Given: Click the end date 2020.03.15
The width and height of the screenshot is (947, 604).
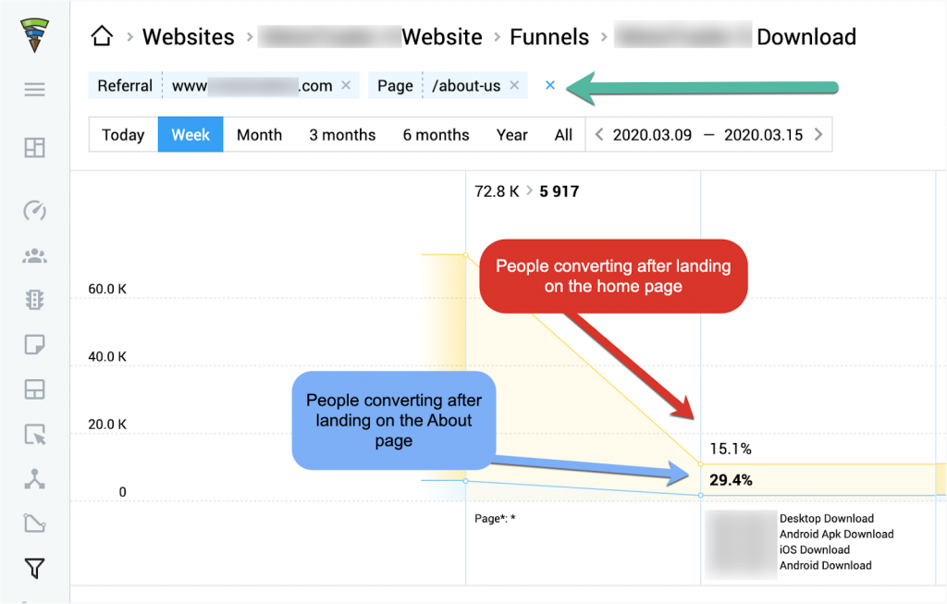Looking at the screenshot, I should coord(763,135).
